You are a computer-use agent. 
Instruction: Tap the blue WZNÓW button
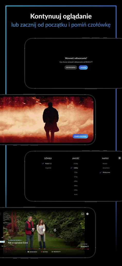tap(83, 68)
